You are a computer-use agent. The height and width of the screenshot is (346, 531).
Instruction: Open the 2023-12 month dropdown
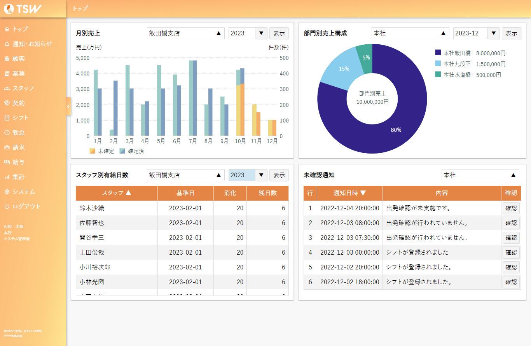point(476,33)
